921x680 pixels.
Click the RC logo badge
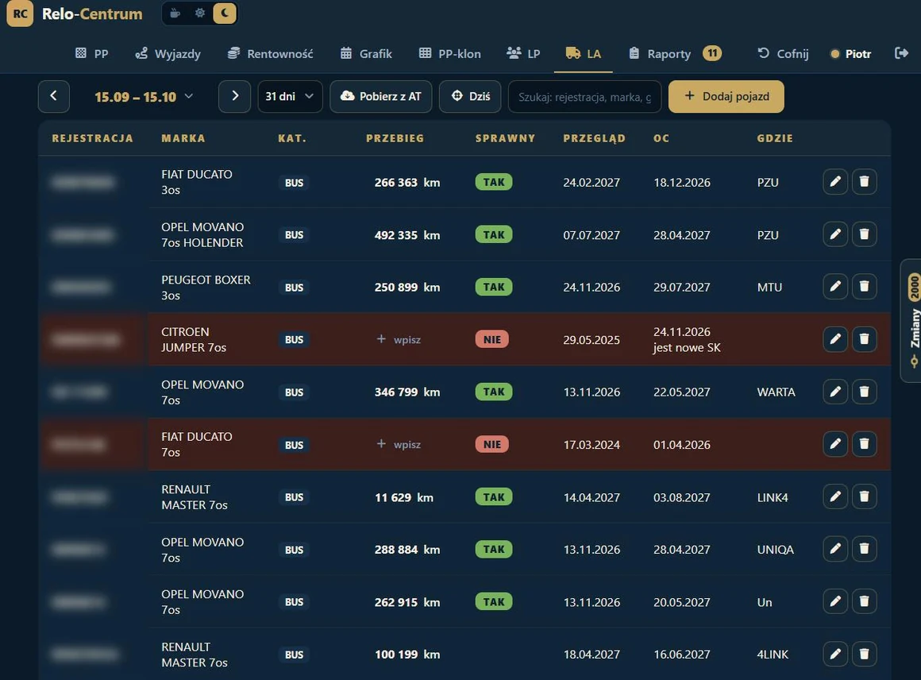click(x=20, y=14)
